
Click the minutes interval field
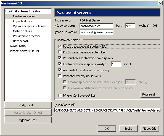click(116, 64)
